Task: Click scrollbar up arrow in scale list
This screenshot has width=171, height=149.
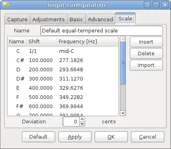Action: point(123,39)
